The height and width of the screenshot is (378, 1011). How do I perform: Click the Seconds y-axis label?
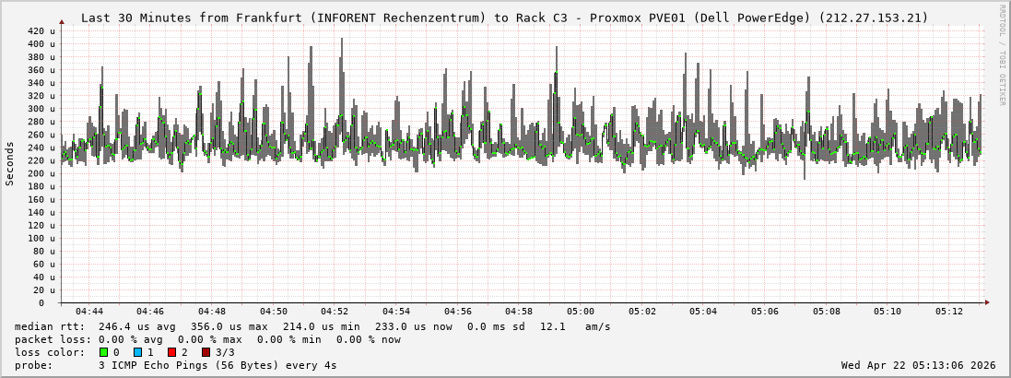[x=10, y=163]
